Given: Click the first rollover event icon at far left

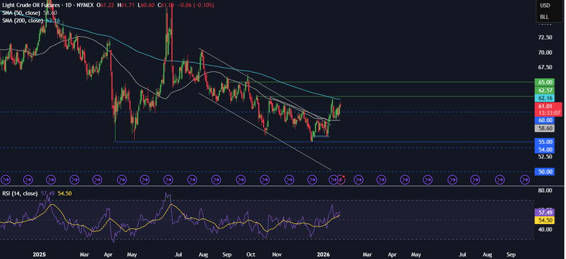Looking at the screenshot, I should click(x=5, y=180).
